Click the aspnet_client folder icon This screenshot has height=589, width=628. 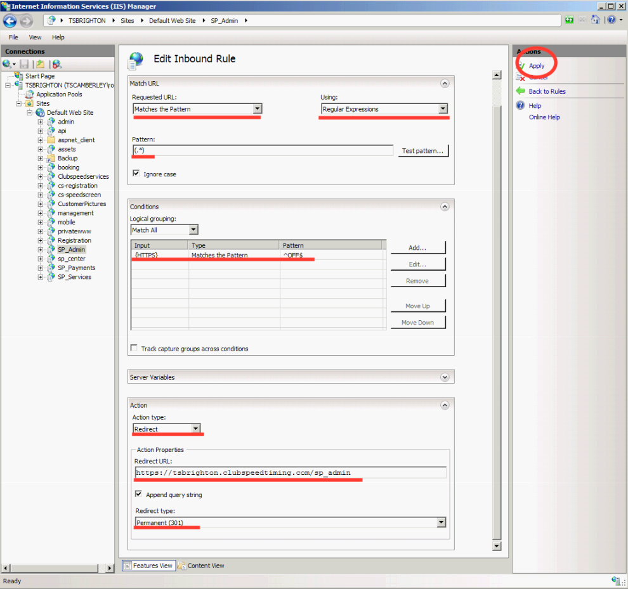[x=51, y=140]
